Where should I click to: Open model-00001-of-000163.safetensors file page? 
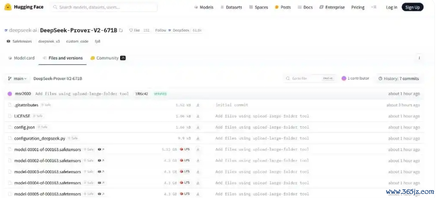tap(47, 149)
